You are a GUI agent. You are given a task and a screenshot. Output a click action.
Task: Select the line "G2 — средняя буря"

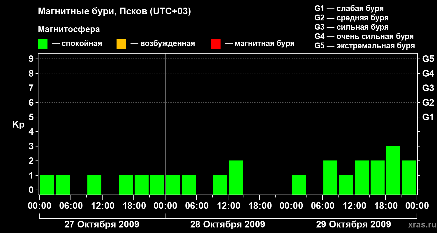(351, 18)
